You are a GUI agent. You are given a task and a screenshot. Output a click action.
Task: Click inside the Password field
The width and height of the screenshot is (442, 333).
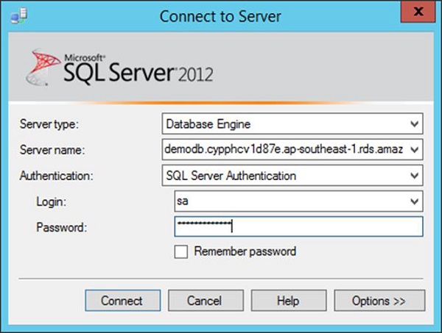[298, 227]
